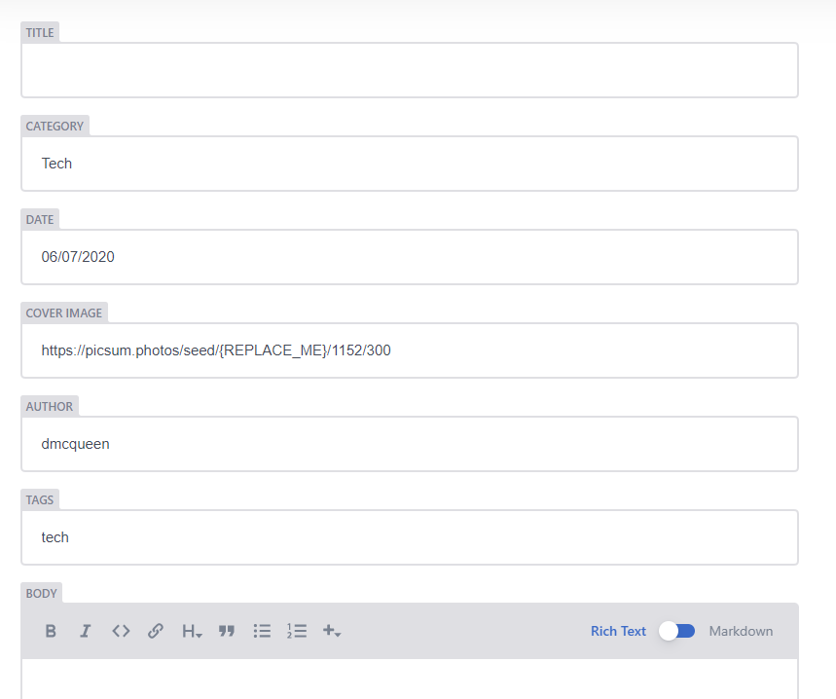
Task: Click the Cover Image URL field
Action: tap(409, 349)
